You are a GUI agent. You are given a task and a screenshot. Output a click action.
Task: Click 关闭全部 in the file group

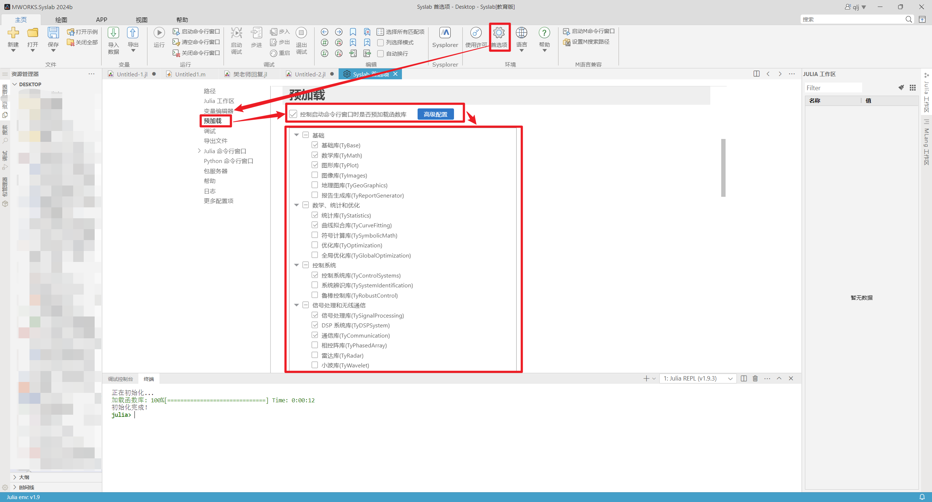tap(82, 43)
